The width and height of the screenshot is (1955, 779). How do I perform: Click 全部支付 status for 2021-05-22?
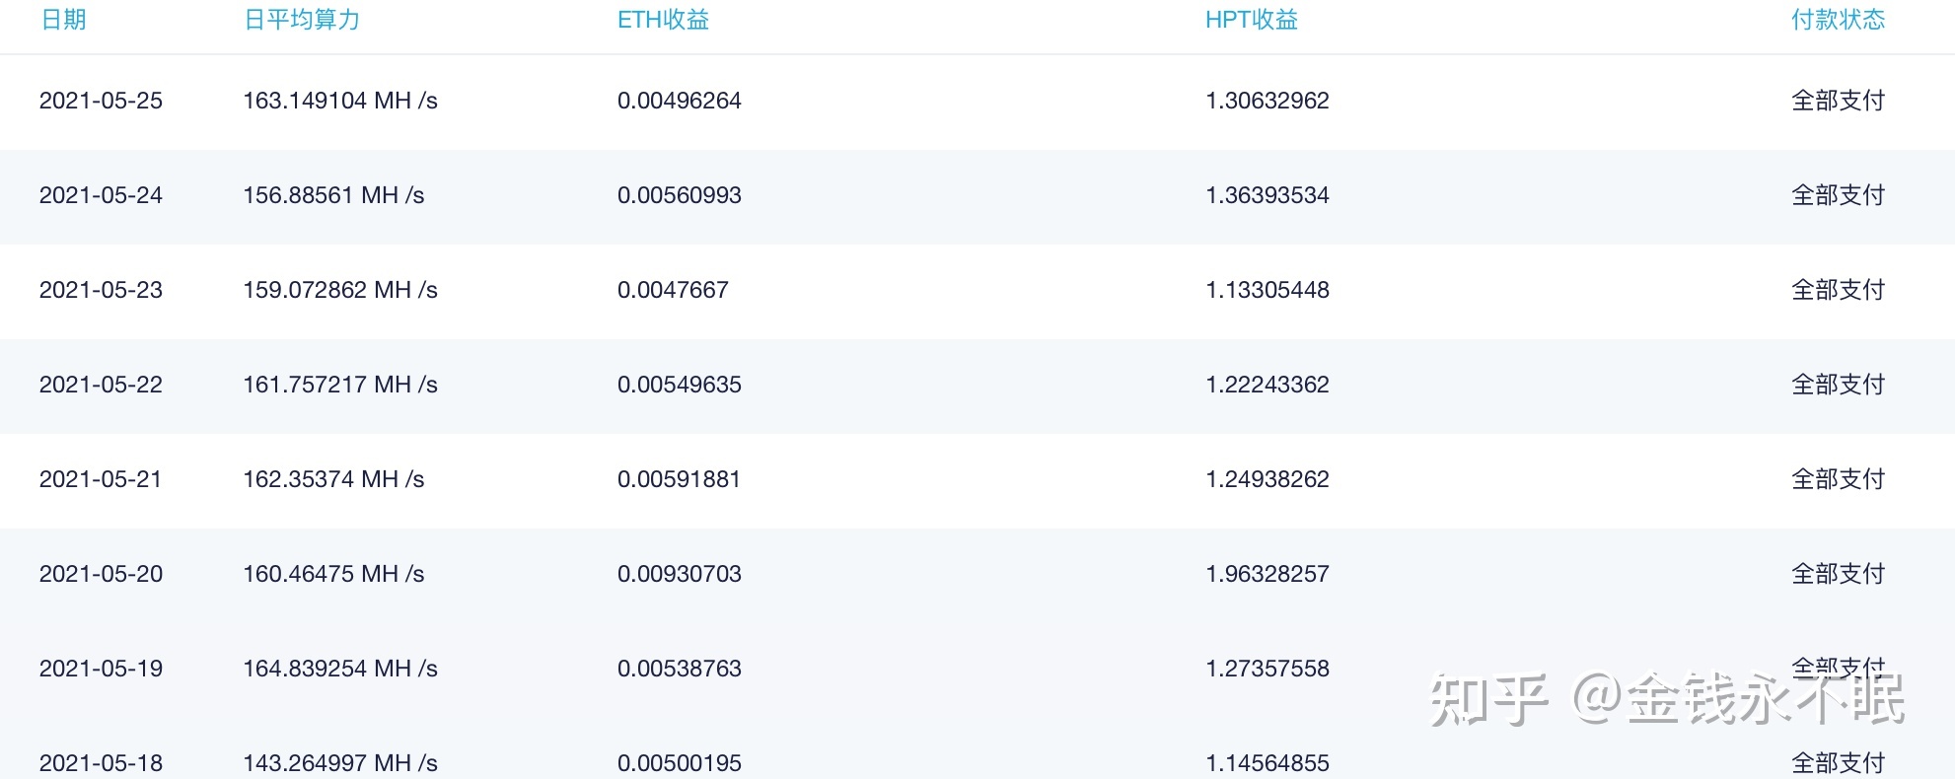[1838, 385]
